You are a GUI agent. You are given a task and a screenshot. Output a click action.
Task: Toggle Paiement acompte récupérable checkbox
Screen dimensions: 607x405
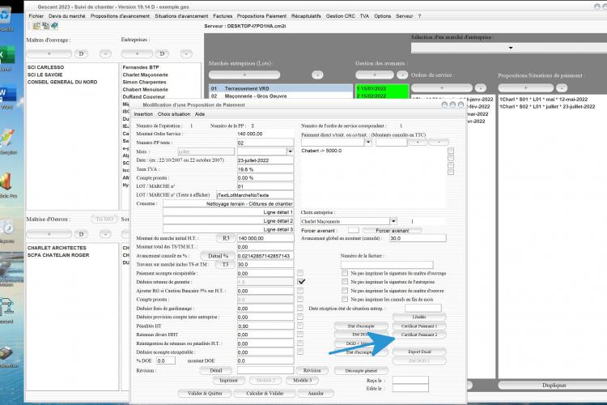(300, 273)
